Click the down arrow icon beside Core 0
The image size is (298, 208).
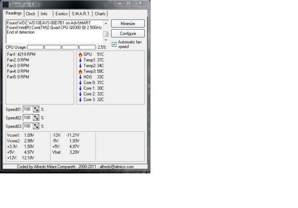click(80, 83)
